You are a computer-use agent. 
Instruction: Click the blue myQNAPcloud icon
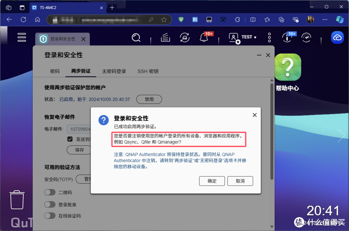[337, 37]
